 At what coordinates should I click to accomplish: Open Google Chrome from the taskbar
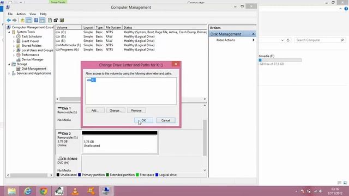(x=44, y=191)
